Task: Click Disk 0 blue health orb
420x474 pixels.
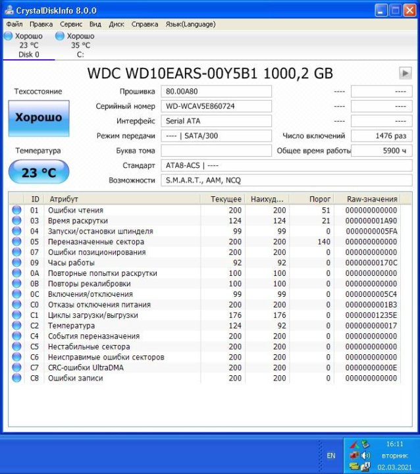Action: (8, 36)
